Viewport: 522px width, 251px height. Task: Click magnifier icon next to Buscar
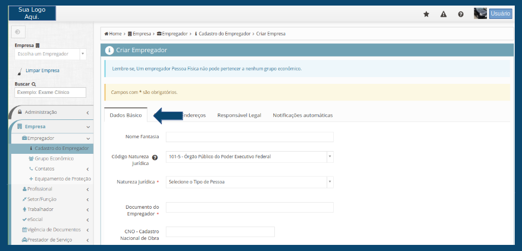pyautogui.click(x=33, y=84)
